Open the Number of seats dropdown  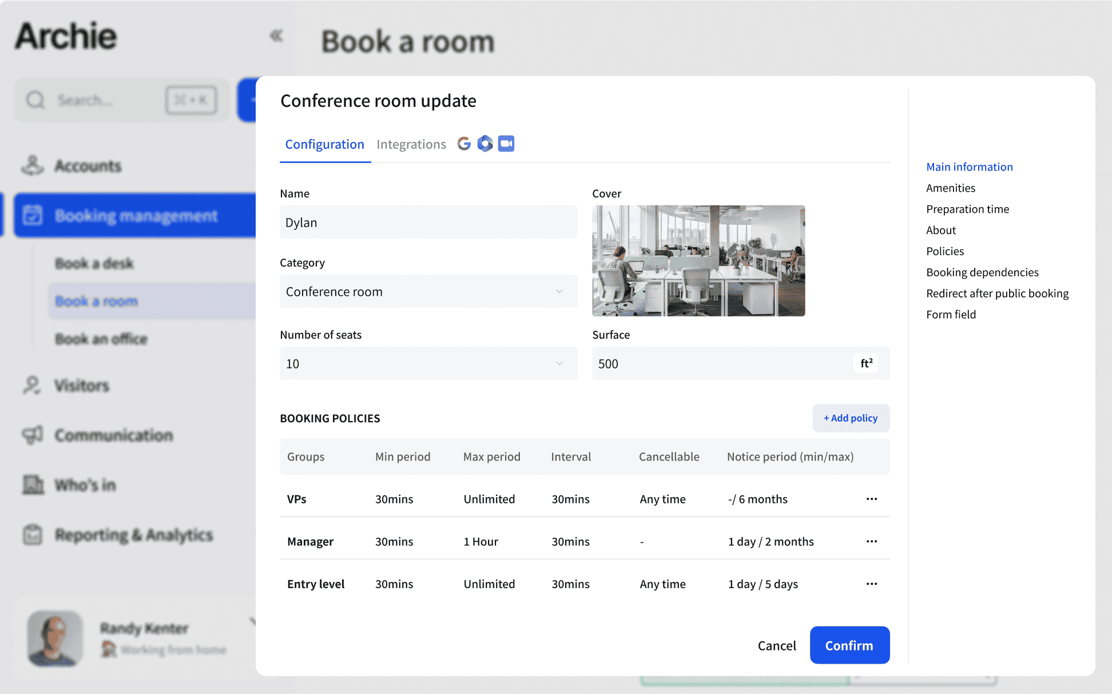(559, 363)
